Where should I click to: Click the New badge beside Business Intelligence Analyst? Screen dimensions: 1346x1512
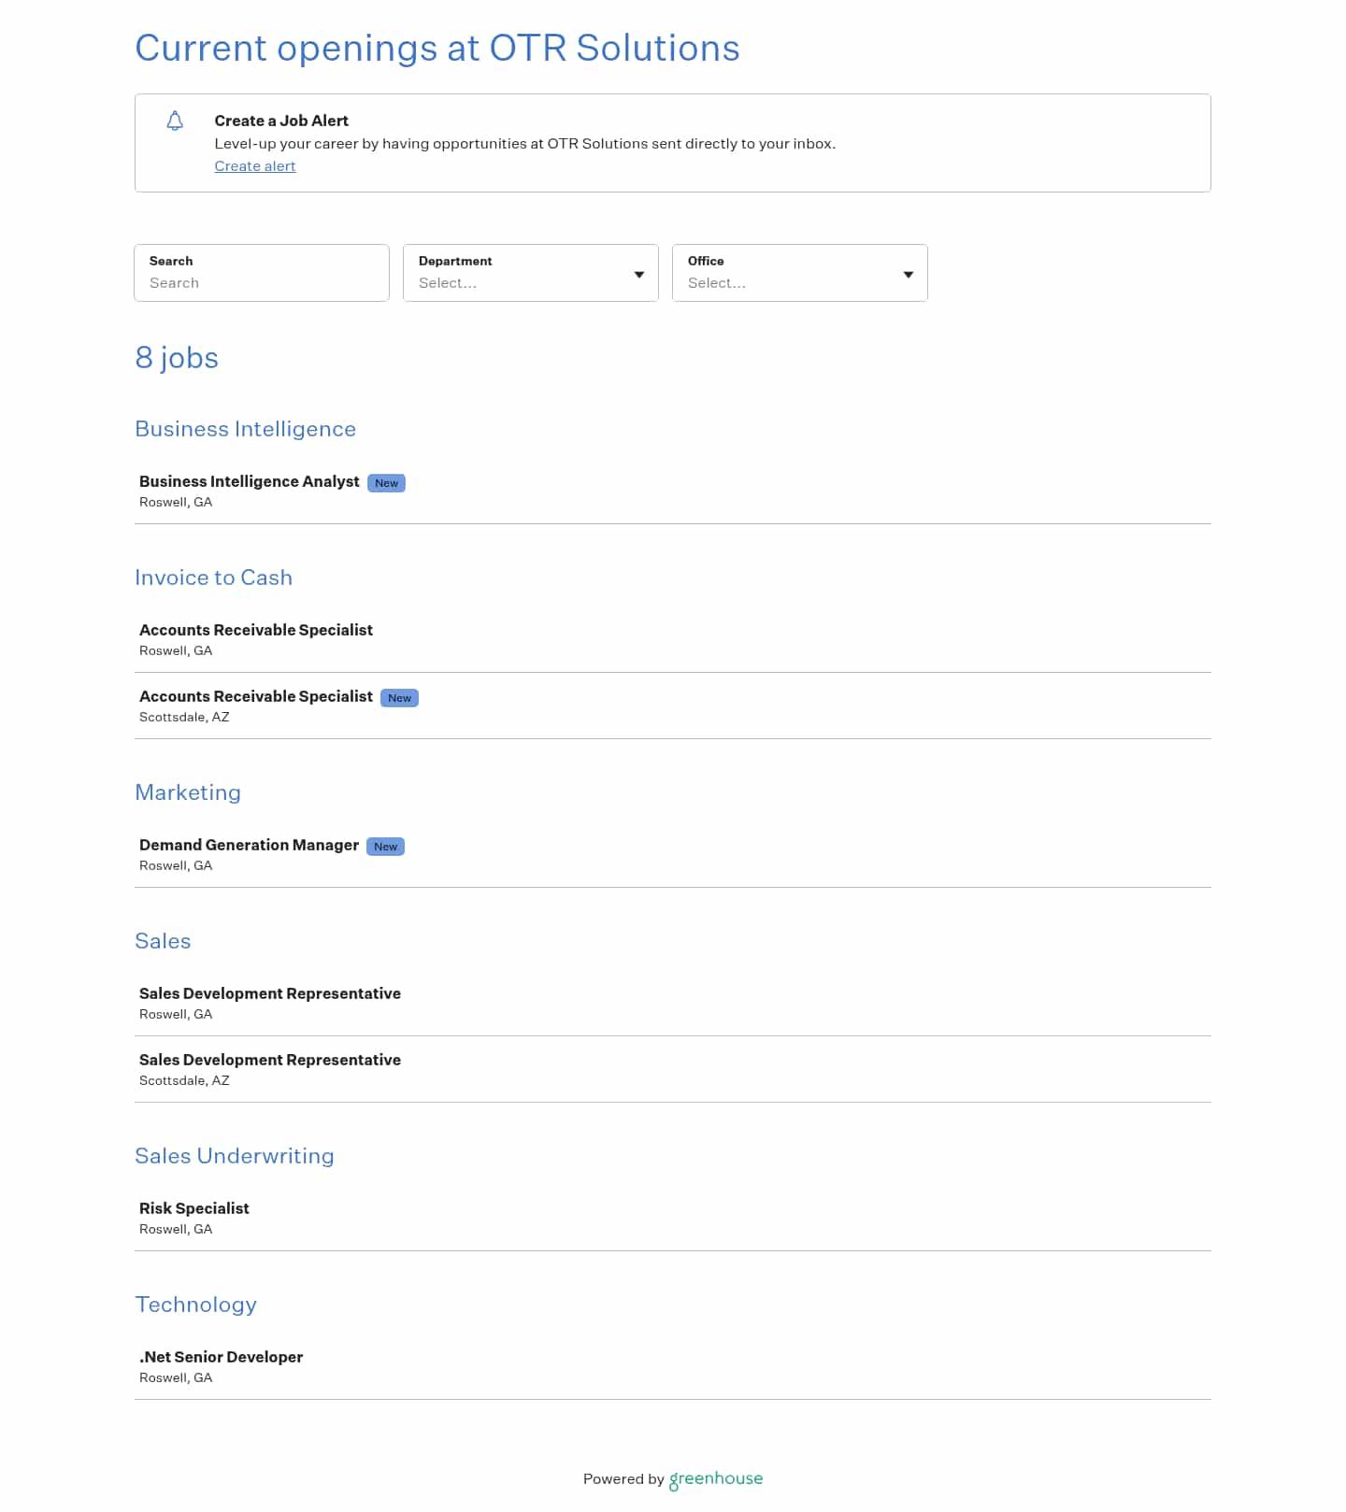pyautogui.click(x=386, y=483)
